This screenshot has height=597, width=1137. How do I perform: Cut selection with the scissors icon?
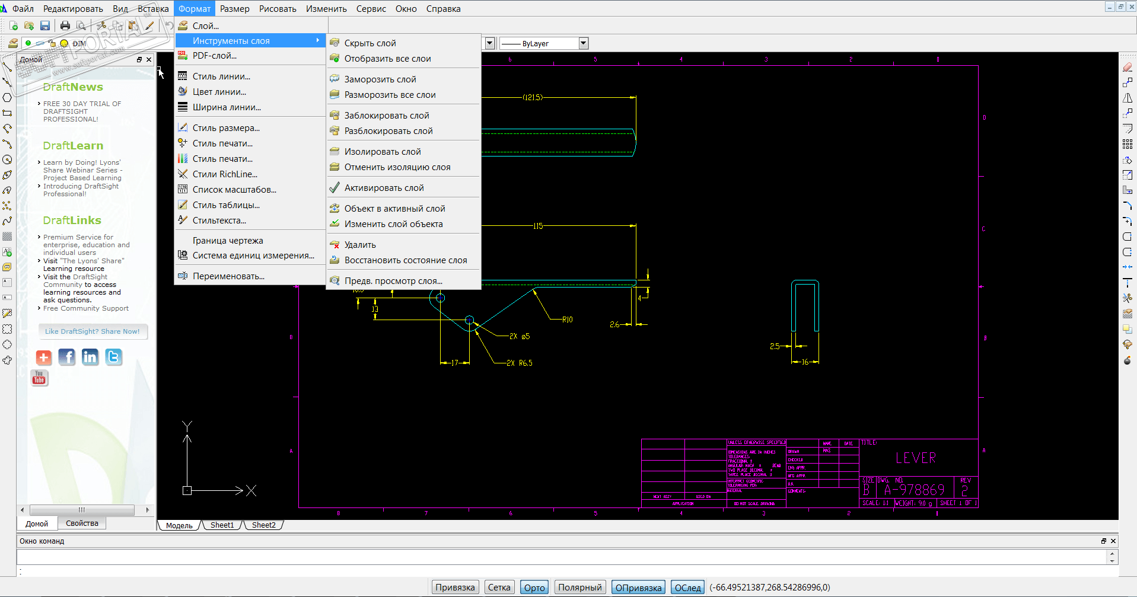101,25
